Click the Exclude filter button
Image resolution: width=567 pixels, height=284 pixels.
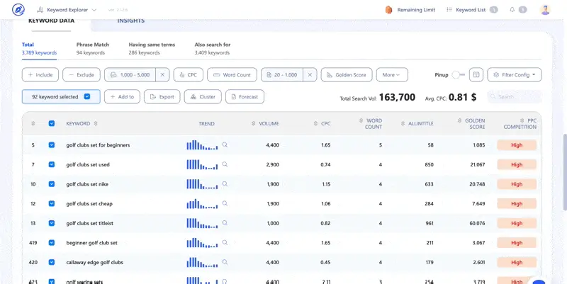(82, 75)
